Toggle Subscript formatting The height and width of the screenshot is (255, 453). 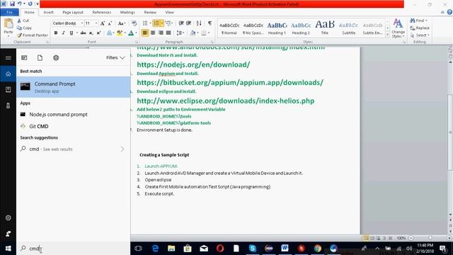[x=91, y=33]
